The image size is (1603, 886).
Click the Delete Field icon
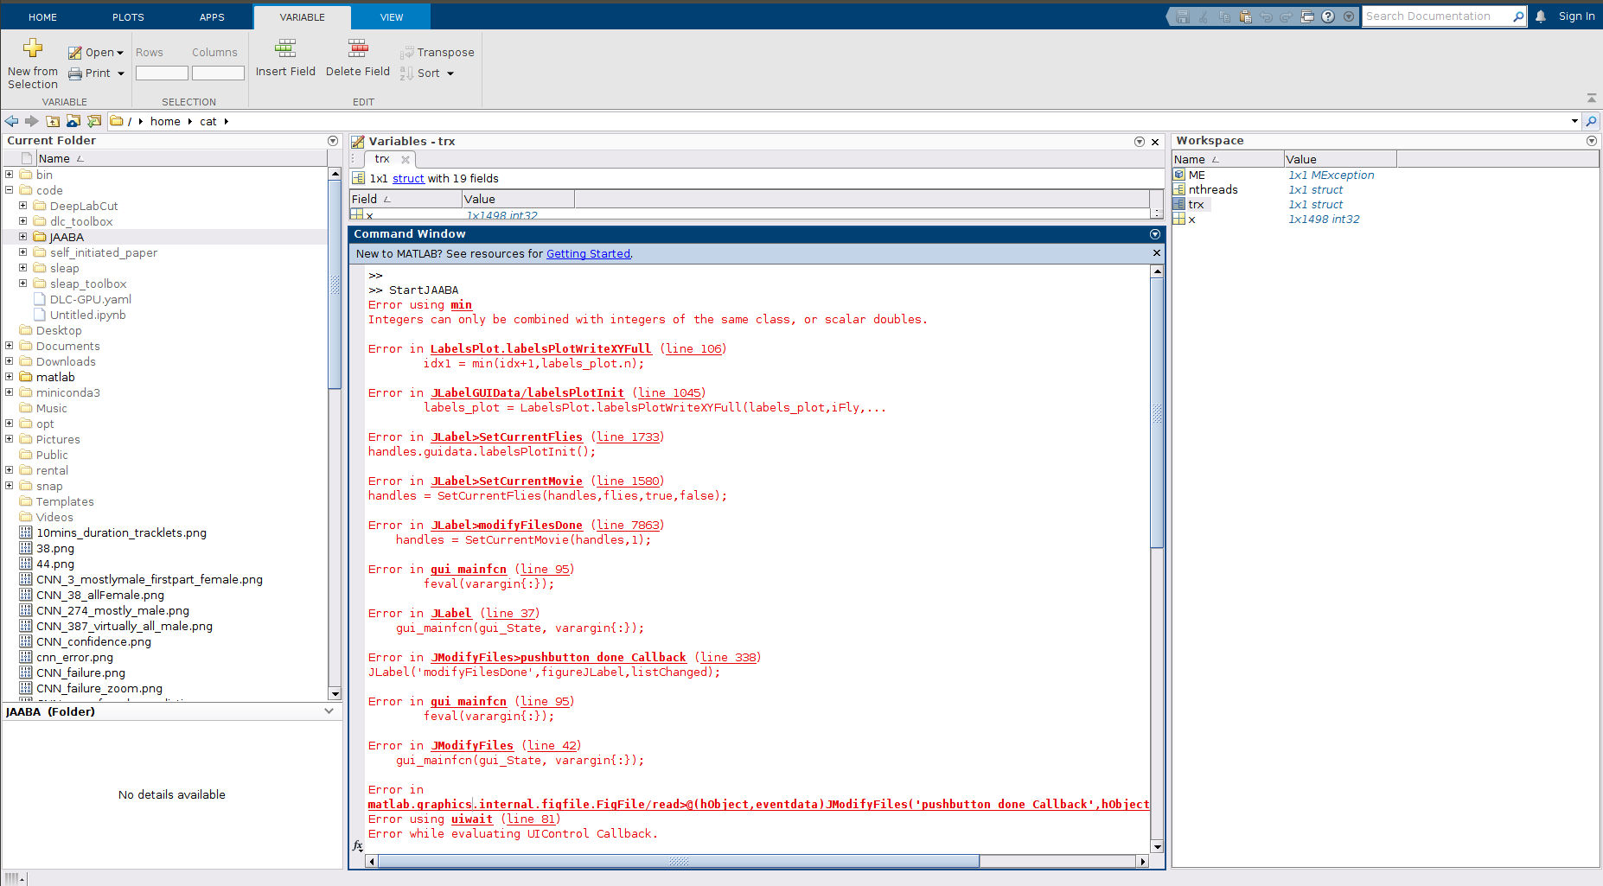pyautogui.click(x=357, y=49)
